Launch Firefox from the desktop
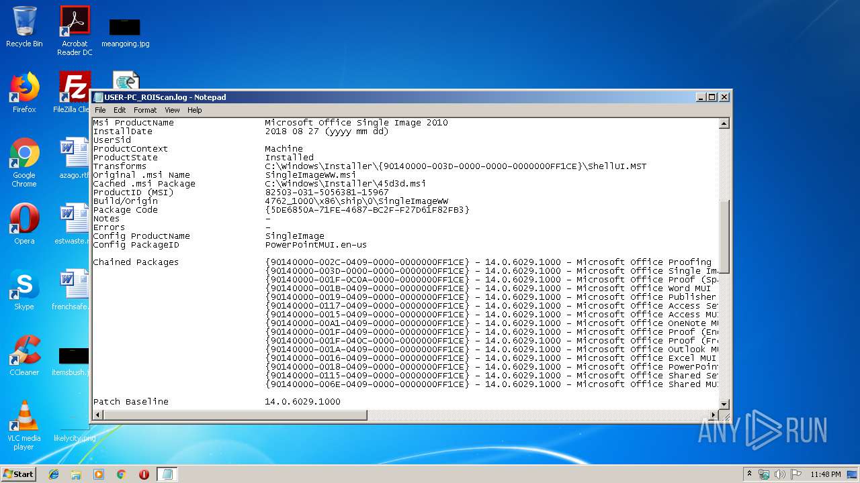Image resolution: width=860 pixels, height=483 pixels. tap(24, 93)
